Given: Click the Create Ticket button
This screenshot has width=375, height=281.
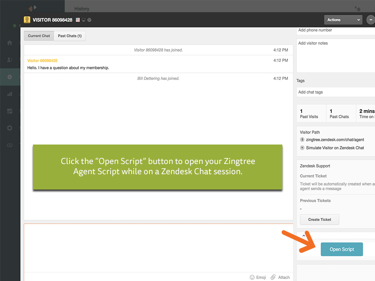Looking at the screenshot, I should (319, 220).
